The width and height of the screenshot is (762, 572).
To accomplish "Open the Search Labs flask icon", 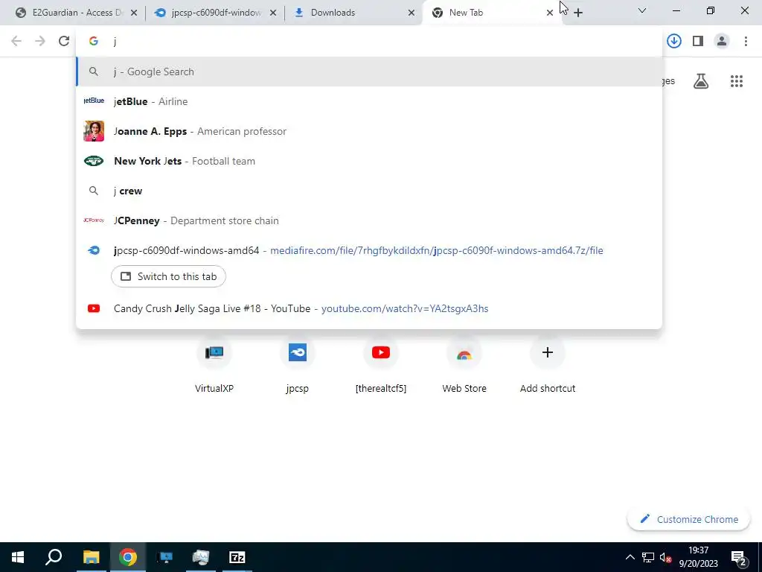I will [x=701, y=81].
